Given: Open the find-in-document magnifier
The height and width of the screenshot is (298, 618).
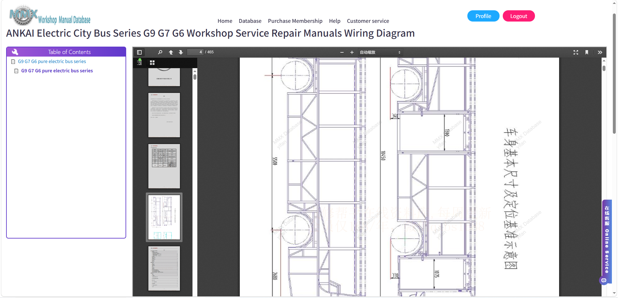Looking at the screenshot, I should [160, 52].
